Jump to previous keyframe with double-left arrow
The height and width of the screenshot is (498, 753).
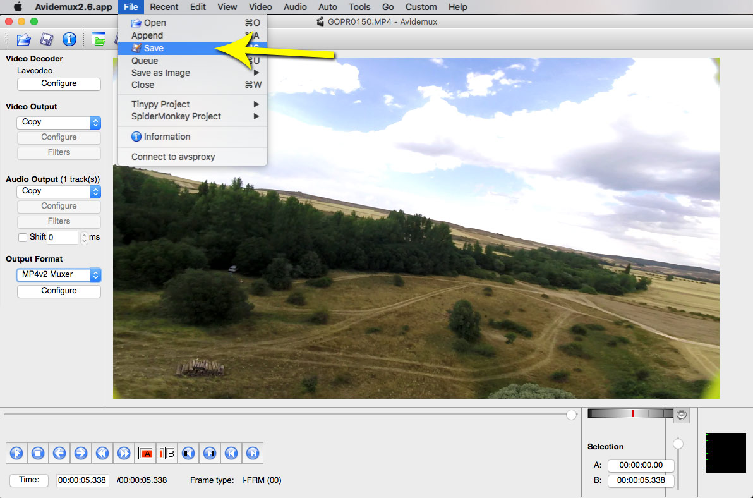[102, 453]
